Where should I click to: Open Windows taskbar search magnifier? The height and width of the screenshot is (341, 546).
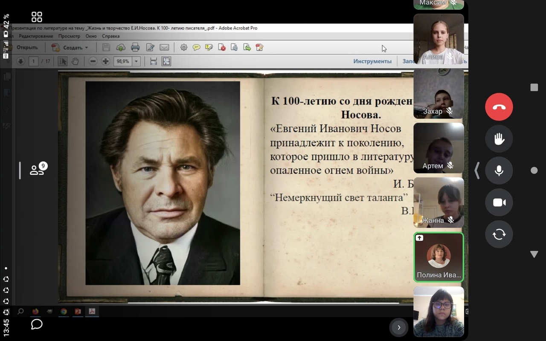20,312
